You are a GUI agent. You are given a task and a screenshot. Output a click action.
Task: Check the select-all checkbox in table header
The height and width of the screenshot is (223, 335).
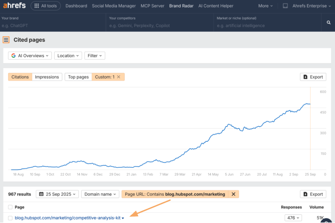click(10, 207)
